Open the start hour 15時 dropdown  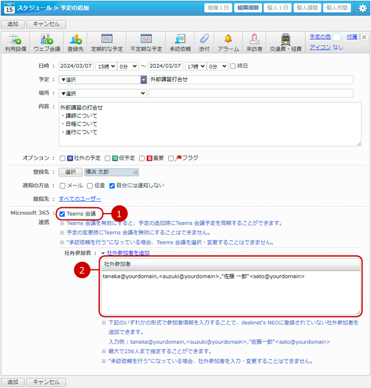pyautogui.click(x=106, y=66)
